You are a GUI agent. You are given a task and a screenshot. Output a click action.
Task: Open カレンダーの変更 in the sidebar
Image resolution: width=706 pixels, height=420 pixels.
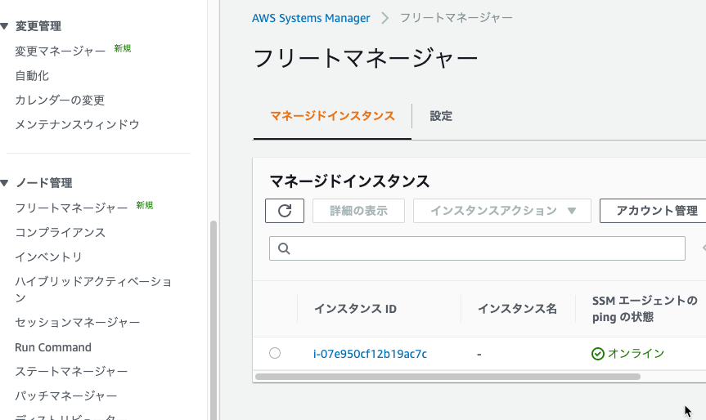pos(60,100)
